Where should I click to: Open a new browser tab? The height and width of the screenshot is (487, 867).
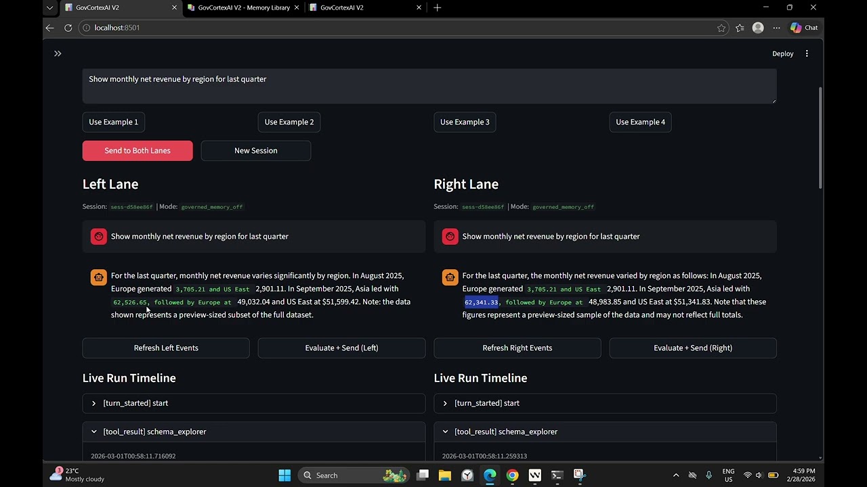[438, 7]
